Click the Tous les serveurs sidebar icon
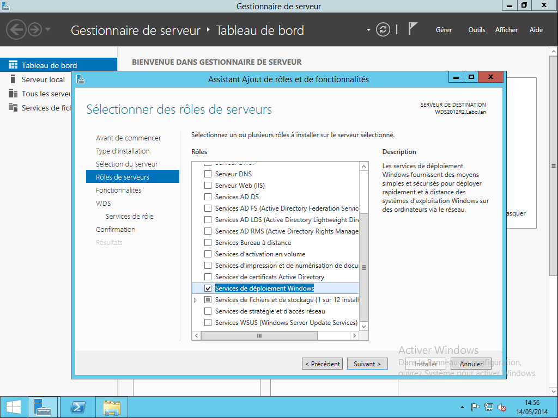558x418 pixels. [x=13, y=93]
